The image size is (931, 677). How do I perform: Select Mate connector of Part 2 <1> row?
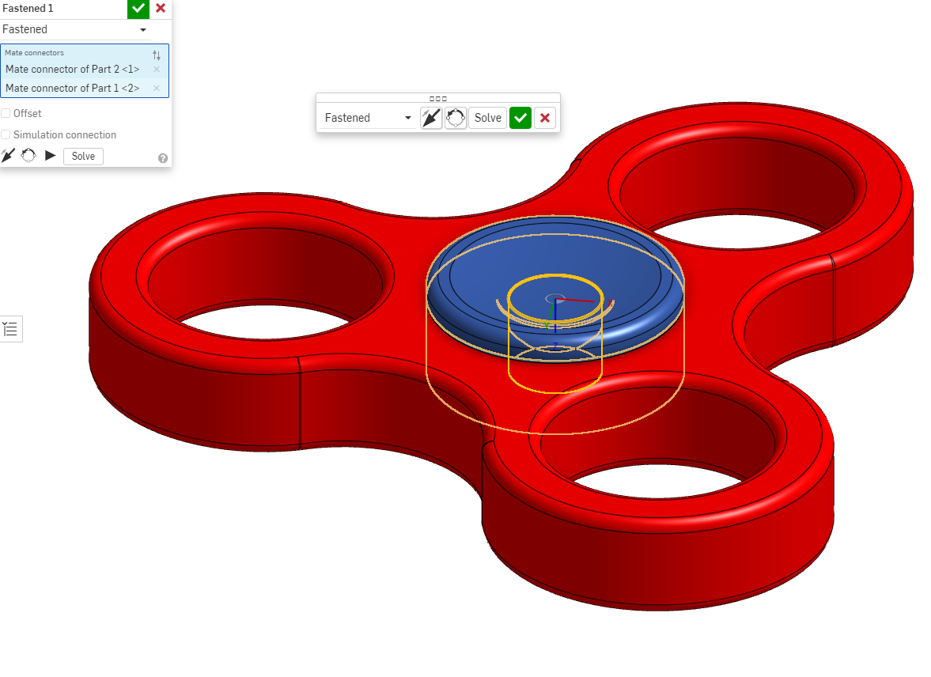click(85, 70)
